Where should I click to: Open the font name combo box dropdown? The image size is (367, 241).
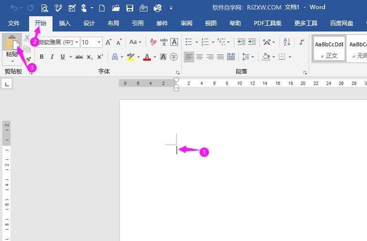point(76,42)
